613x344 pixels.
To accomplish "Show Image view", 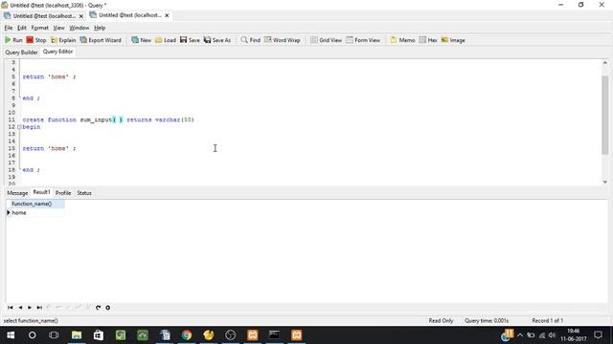I will (x=453, y=40).
